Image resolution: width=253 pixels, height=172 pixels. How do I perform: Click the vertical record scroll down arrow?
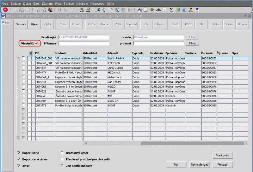(x=18, y=138)
